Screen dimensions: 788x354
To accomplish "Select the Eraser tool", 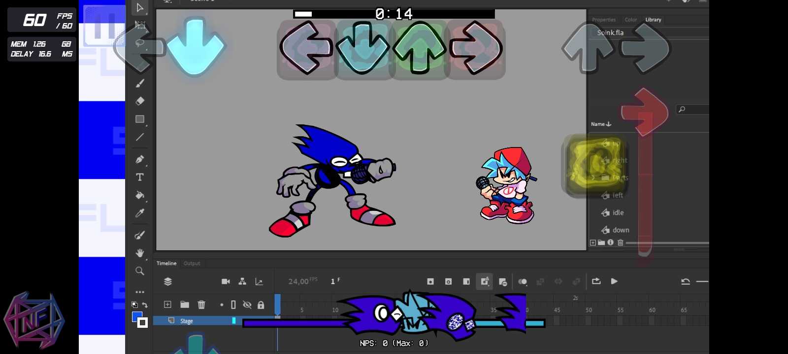I will (140, 101).
